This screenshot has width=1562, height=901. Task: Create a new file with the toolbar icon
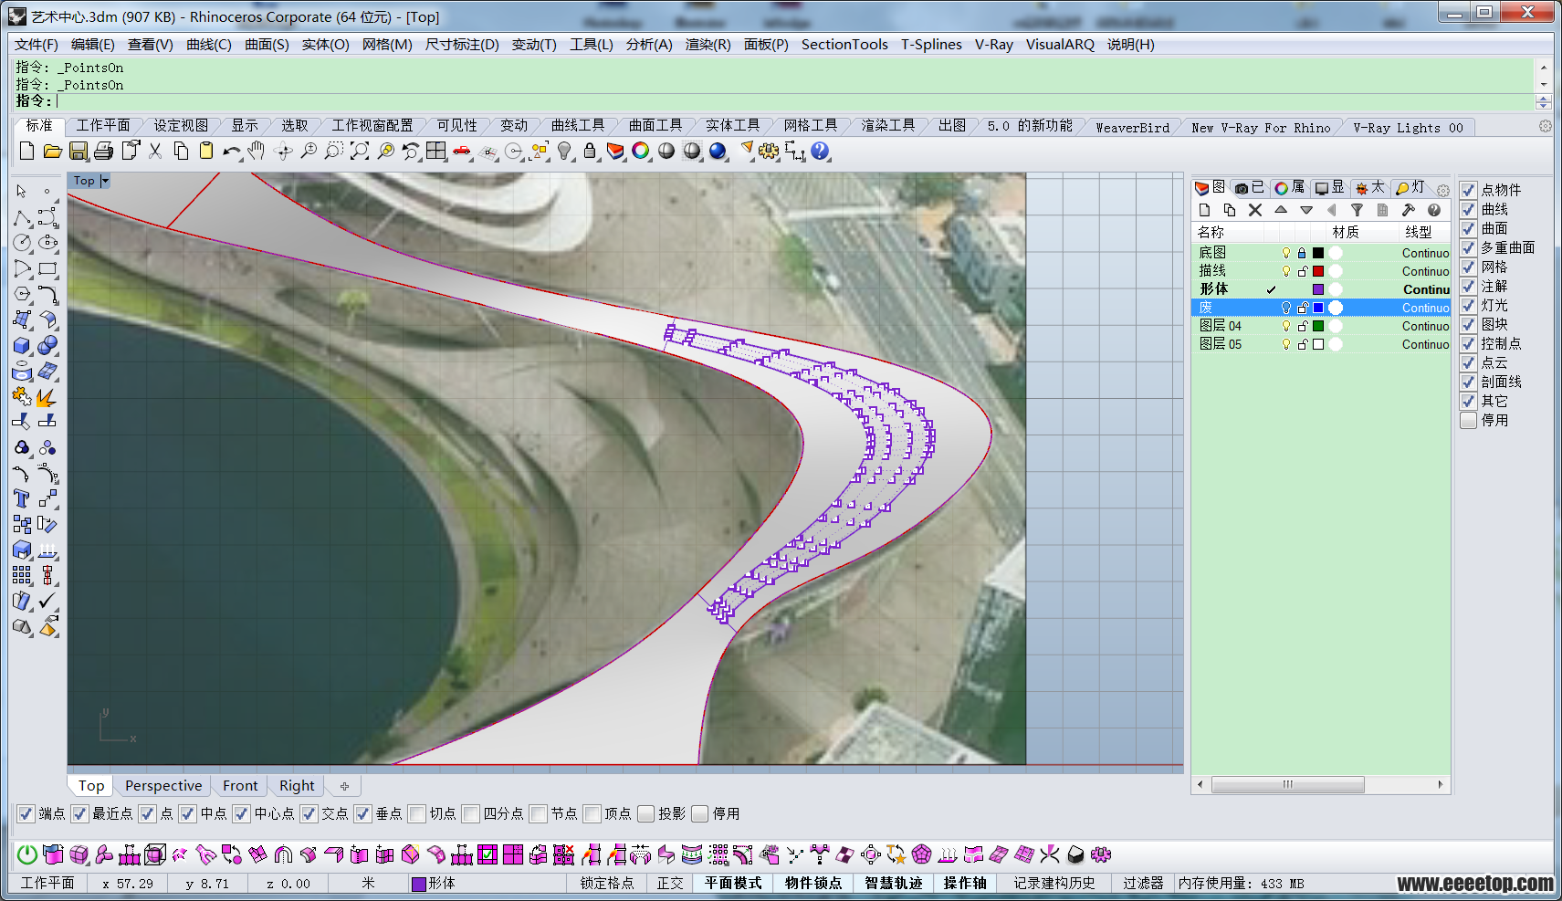(x=26, y=151)
